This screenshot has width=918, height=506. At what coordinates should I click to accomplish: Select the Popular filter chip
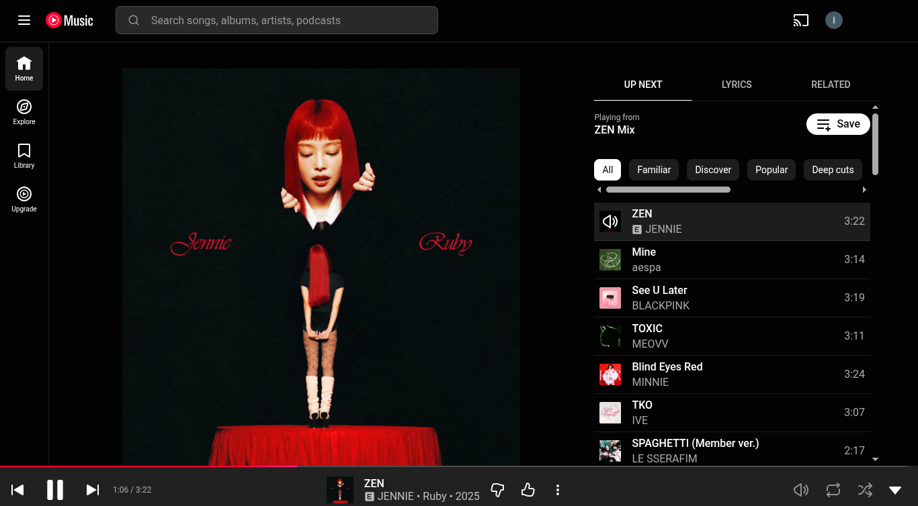[x=771, y=170]
